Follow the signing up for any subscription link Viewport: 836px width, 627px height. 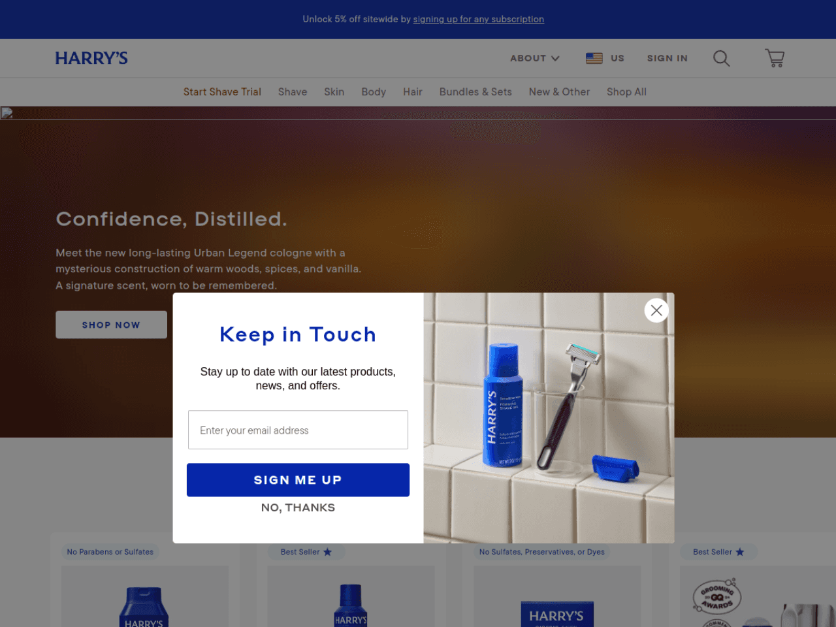click(479, 20)
